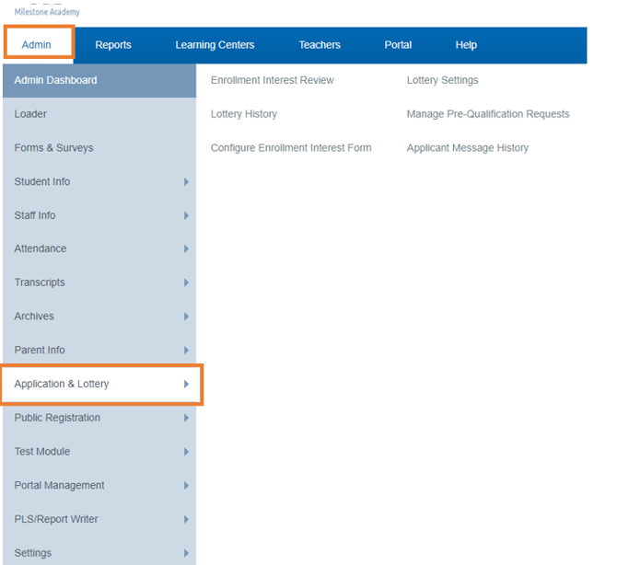Expand the Attendance submenu arrow
The height and width of the screenshot is (565, 617).
pyautogui.click(x=186, y=249)
